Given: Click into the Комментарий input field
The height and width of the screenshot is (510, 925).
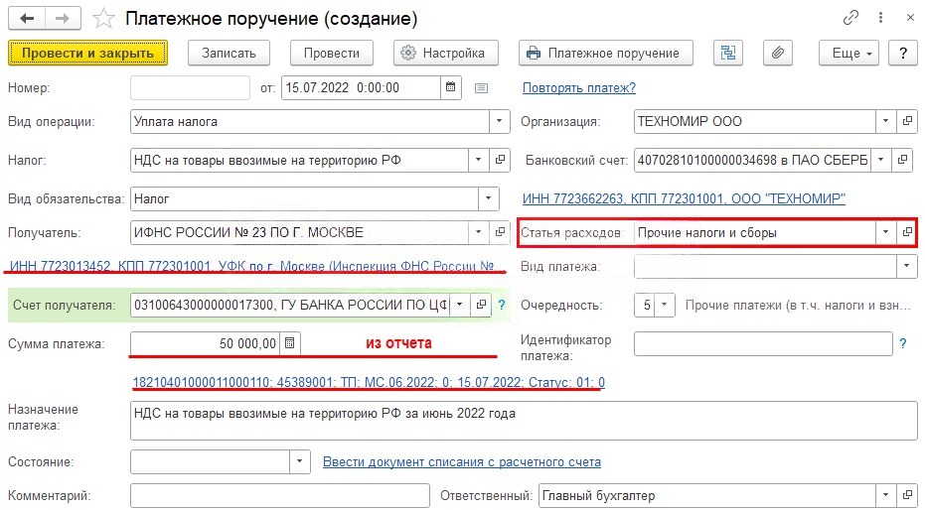Looking at the screenshot, I should click(280, 495).
